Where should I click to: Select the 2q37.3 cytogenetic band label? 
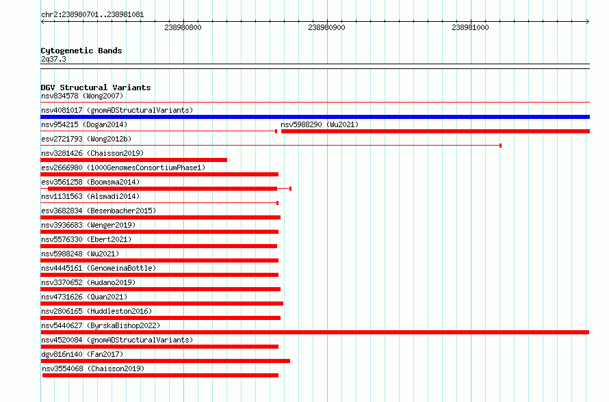click(x=53, y=59)
